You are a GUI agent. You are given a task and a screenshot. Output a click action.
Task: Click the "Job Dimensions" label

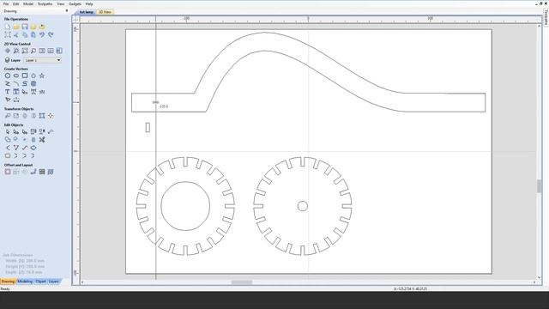(x=18, y=255)
